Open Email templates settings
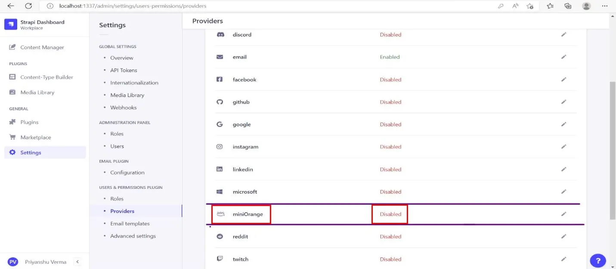The image size is (616, 269). (130, 224)
